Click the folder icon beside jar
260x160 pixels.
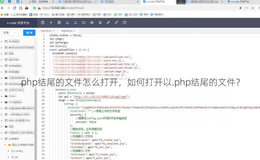(x=13, y=157)
